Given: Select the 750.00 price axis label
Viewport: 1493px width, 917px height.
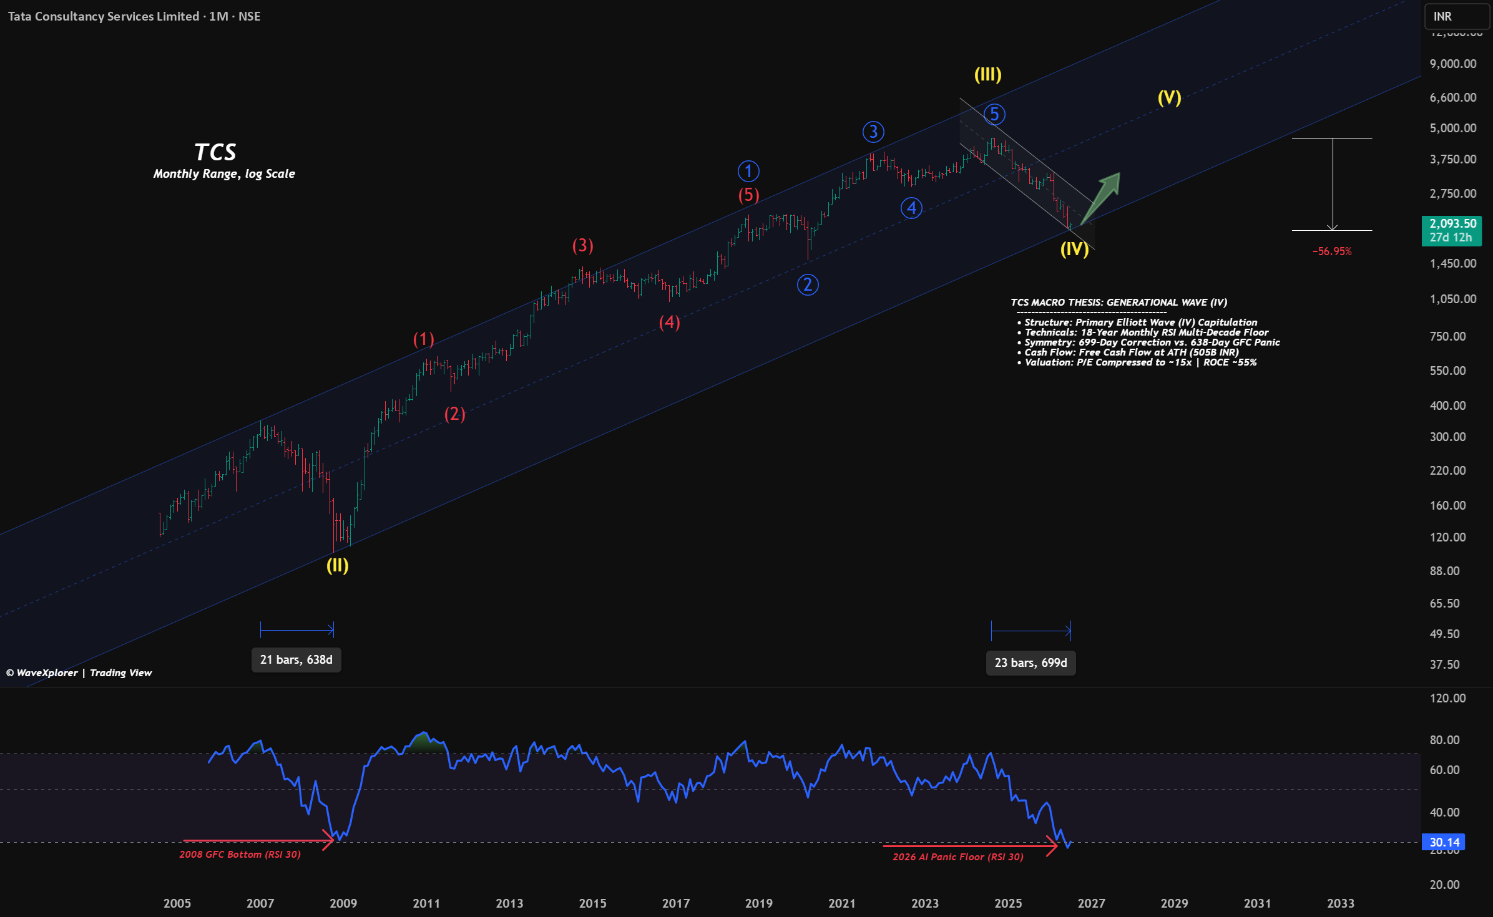Looking at the screenshot, I should [x=1447, y=336].
